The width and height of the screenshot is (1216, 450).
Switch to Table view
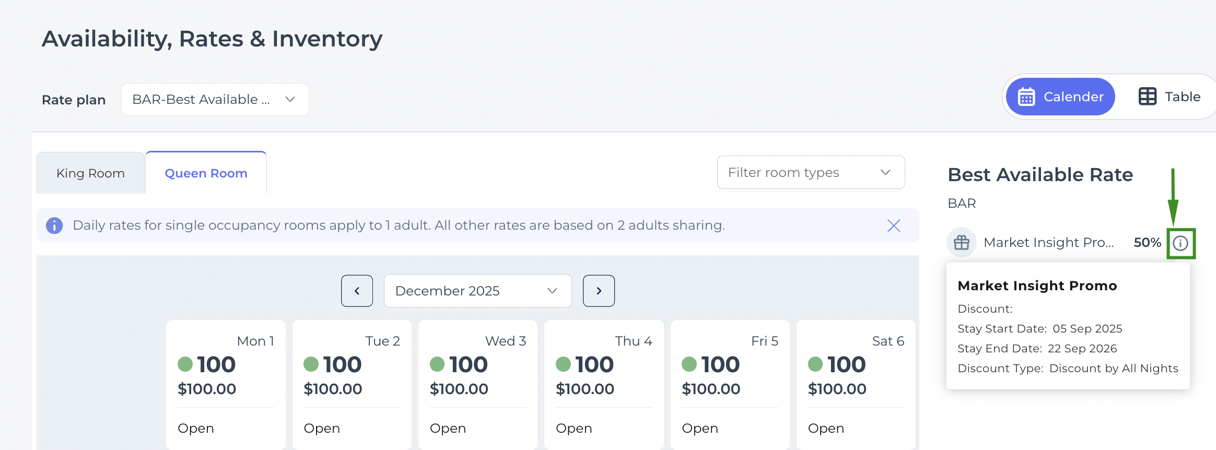click(x=1170, y=97)
